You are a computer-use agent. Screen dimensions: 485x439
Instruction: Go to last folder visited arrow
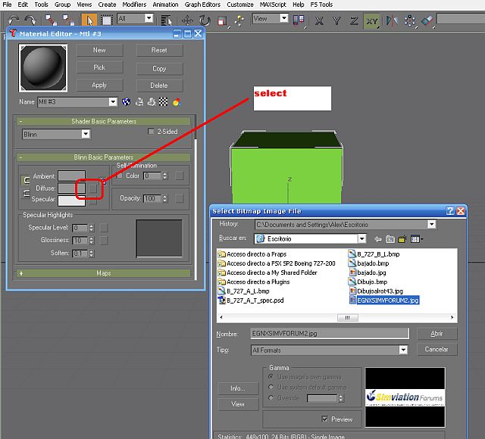[377, 239]
